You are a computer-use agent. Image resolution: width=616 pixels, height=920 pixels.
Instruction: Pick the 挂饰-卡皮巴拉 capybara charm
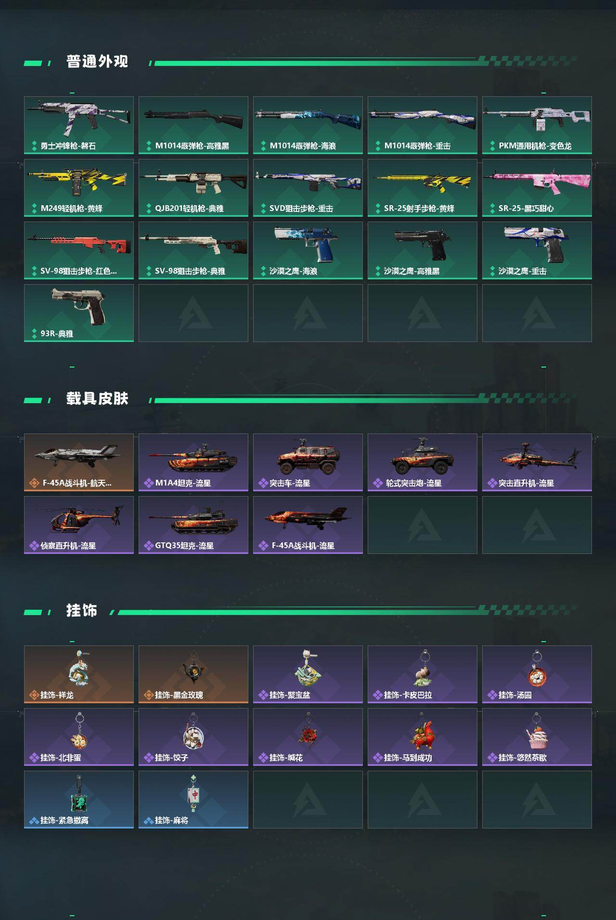coord(423,674)
